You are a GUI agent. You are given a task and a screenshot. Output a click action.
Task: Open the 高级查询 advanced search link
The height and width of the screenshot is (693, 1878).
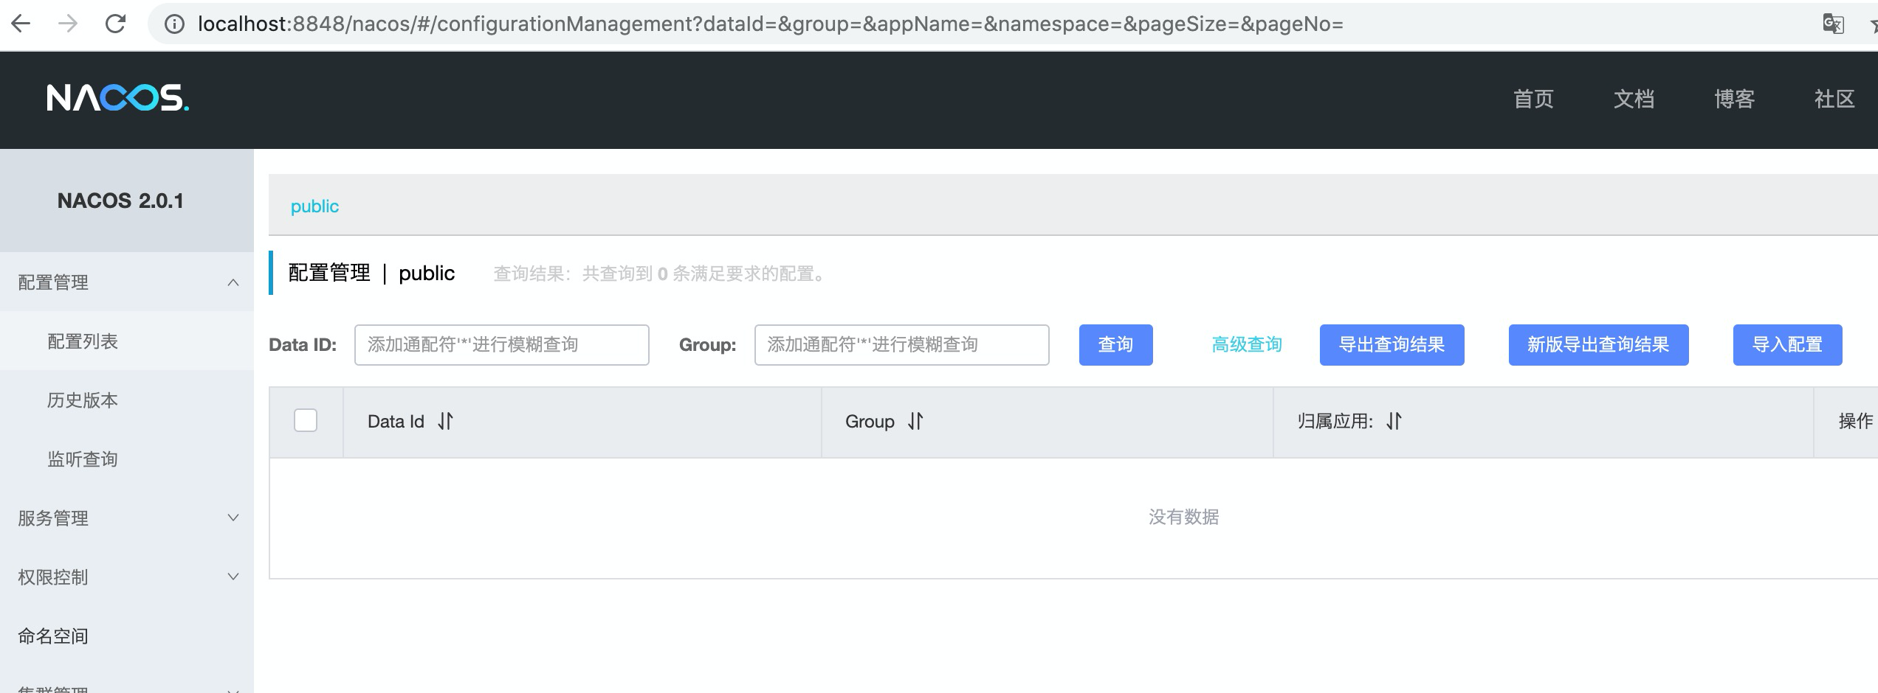point(1247,345)
